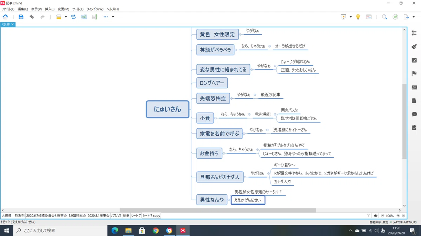Screen dimensions: 421x236
Task: Select the 旦那さんがカナダ人 topic
Action: 220,177
